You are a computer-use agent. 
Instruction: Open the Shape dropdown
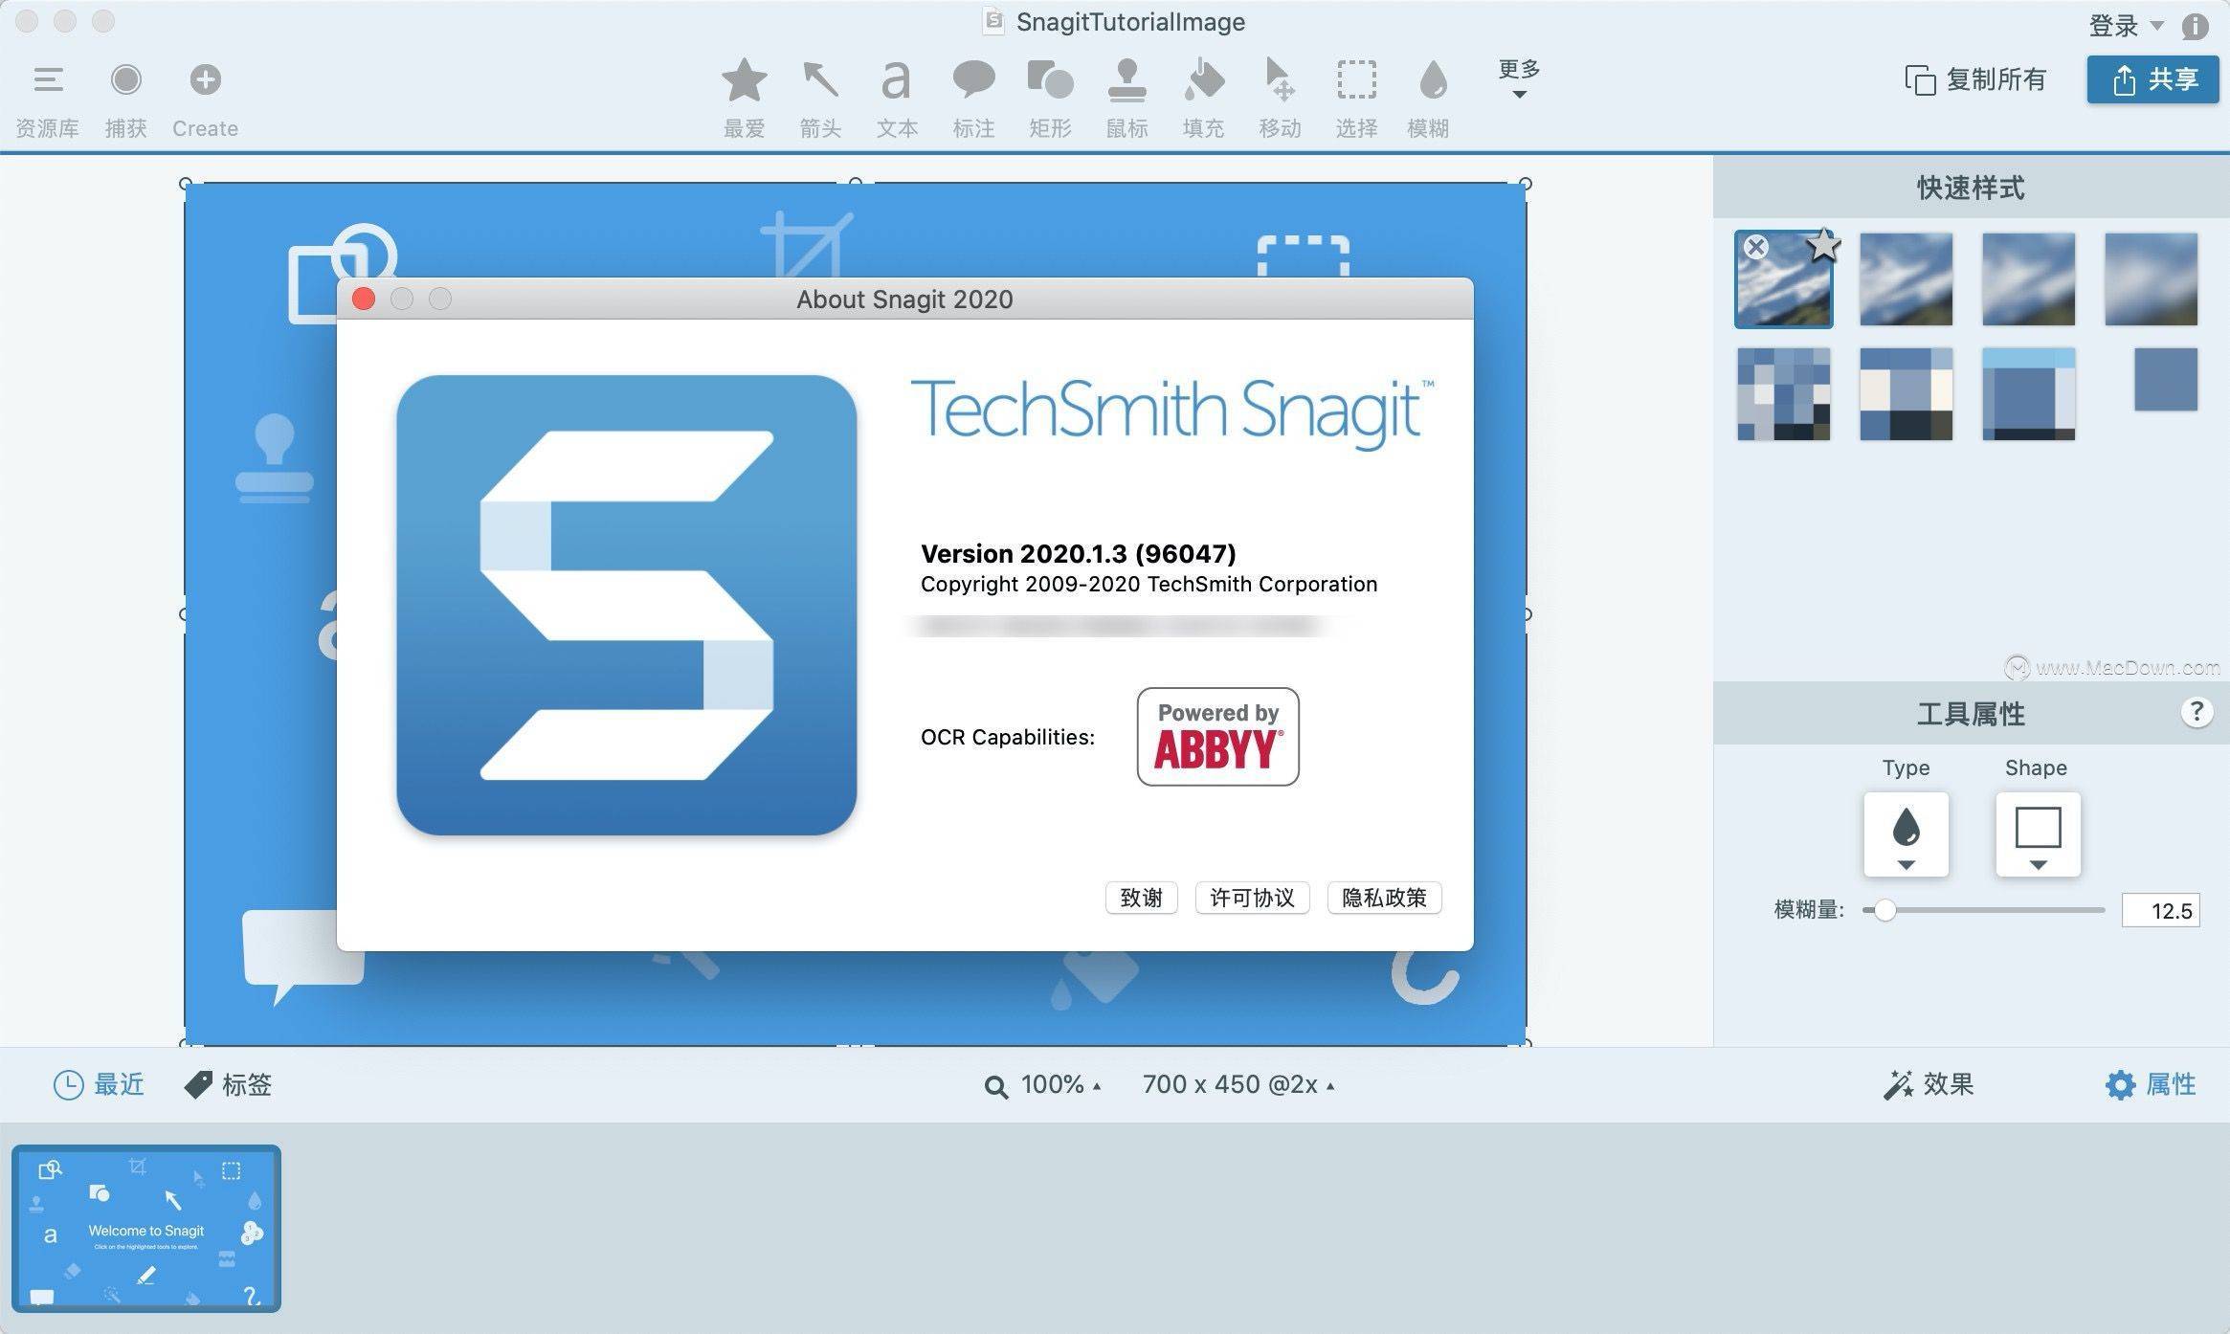pos(2038,834)
